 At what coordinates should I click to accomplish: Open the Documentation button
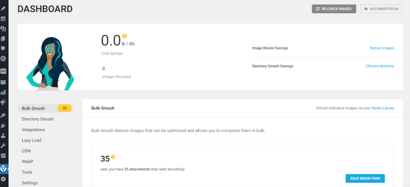[381, 9]
